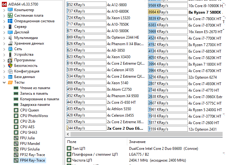Expand the Компьютер tree node
The image size is (226, 165).
[x=4, y=10]
